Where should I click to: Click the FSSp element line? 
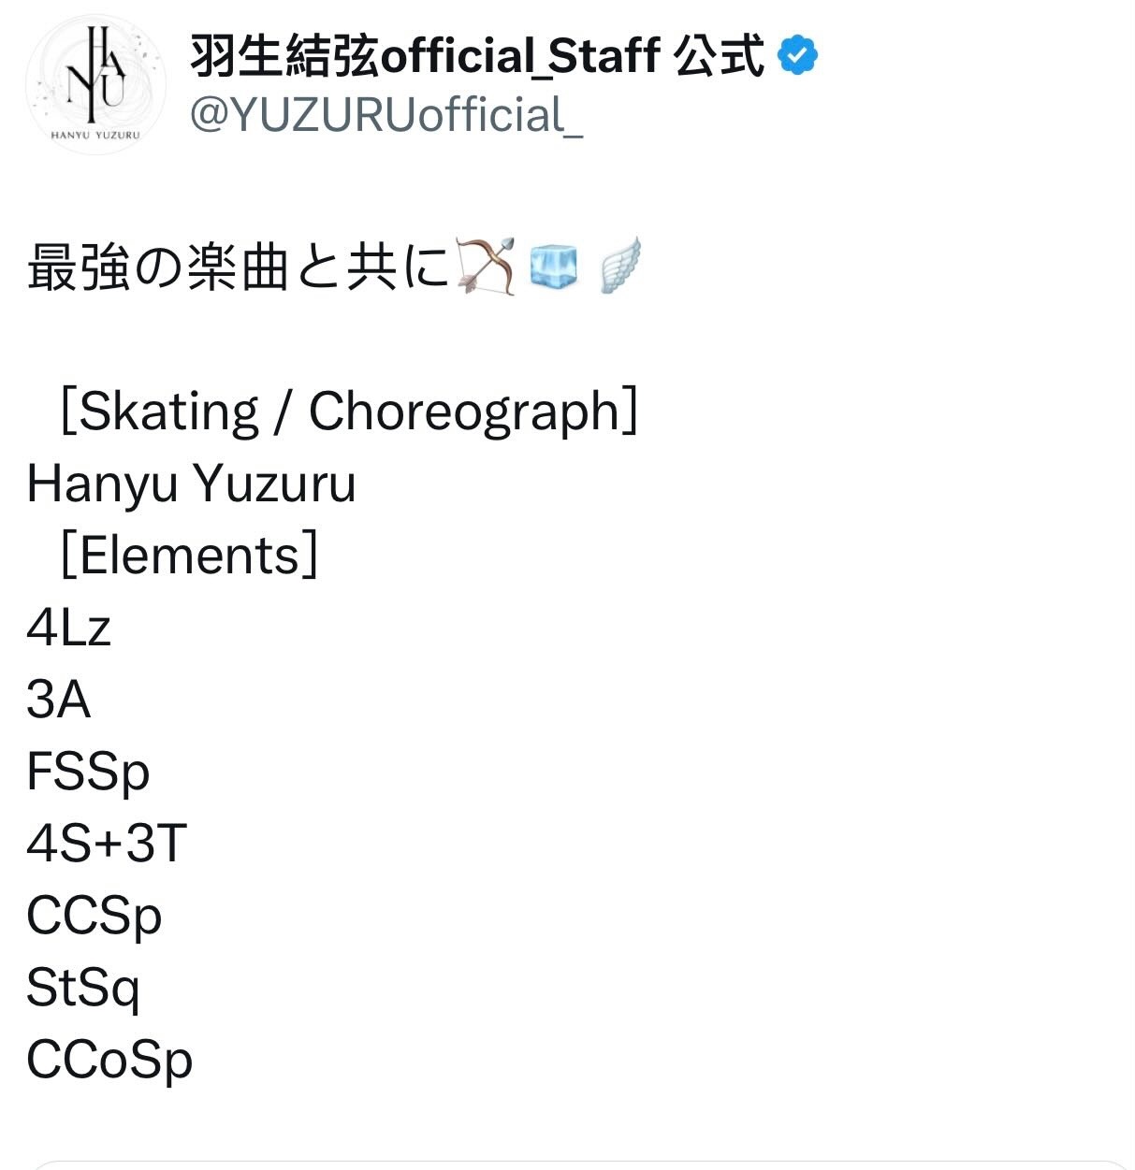[88, 773]
